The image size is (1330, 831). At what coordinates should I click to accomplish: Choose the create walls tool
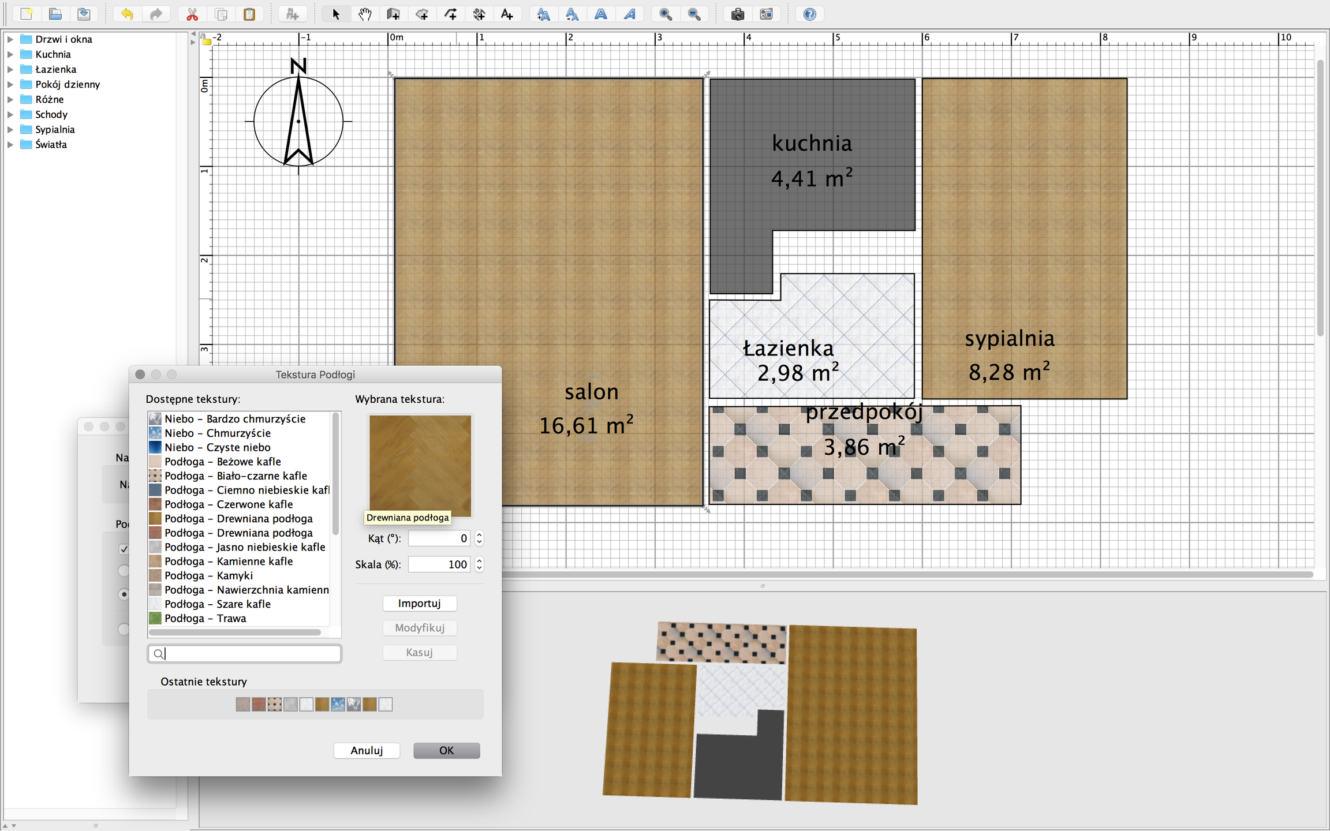[393, 14]
